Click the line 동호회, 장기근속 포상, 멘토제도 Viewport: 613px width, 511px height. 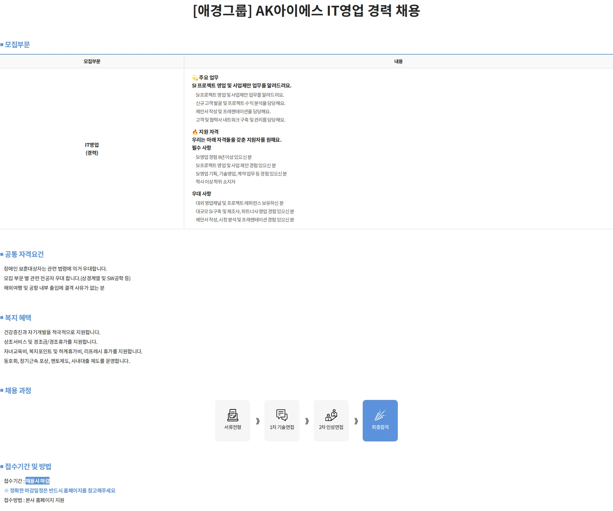tap(67, 361)
